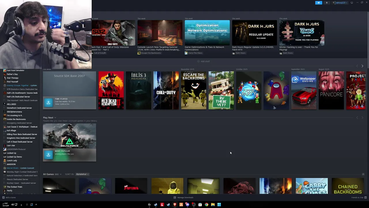Click the blue announcements megaphone icon
This screenshot has width=369, height=208.
(x=319, y=3)
